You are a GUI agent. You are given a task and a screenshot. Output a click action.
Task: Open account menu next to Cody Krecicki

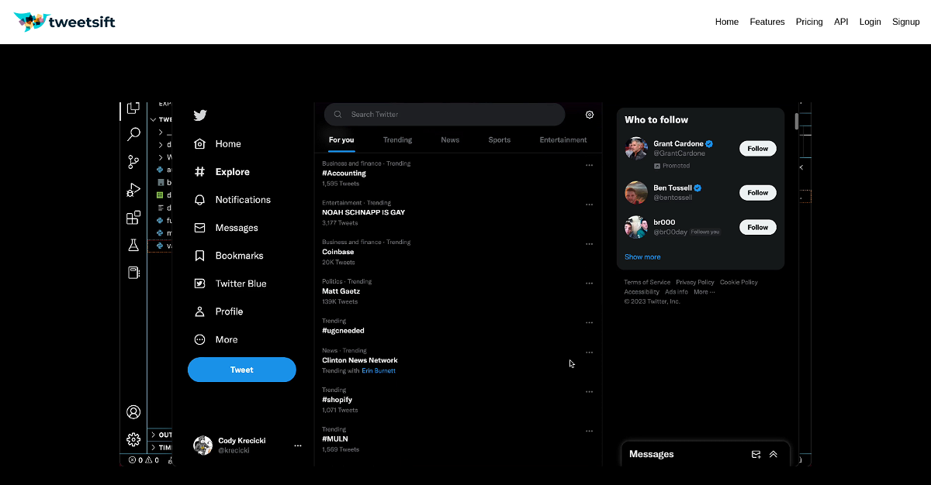(x=298, y=445)
